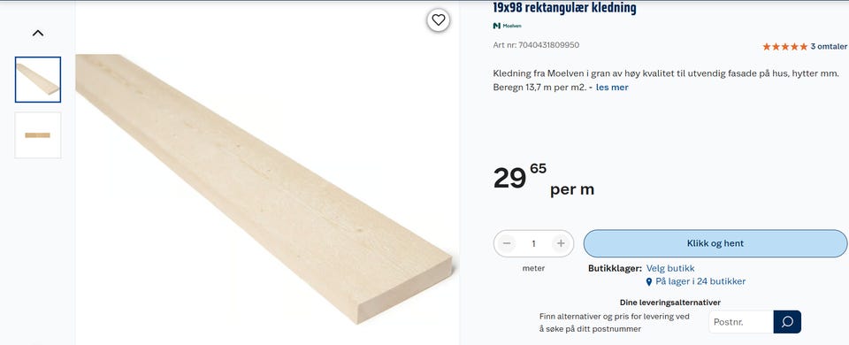The width and height of the screenshot is (849, 345).
Task: Click the quantity field showing 1
Action: tap(533, 244)
